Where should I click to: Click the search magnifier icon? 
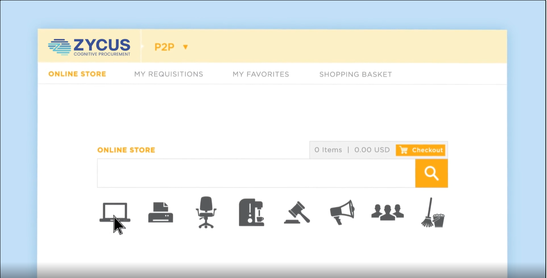coord(431,173)
